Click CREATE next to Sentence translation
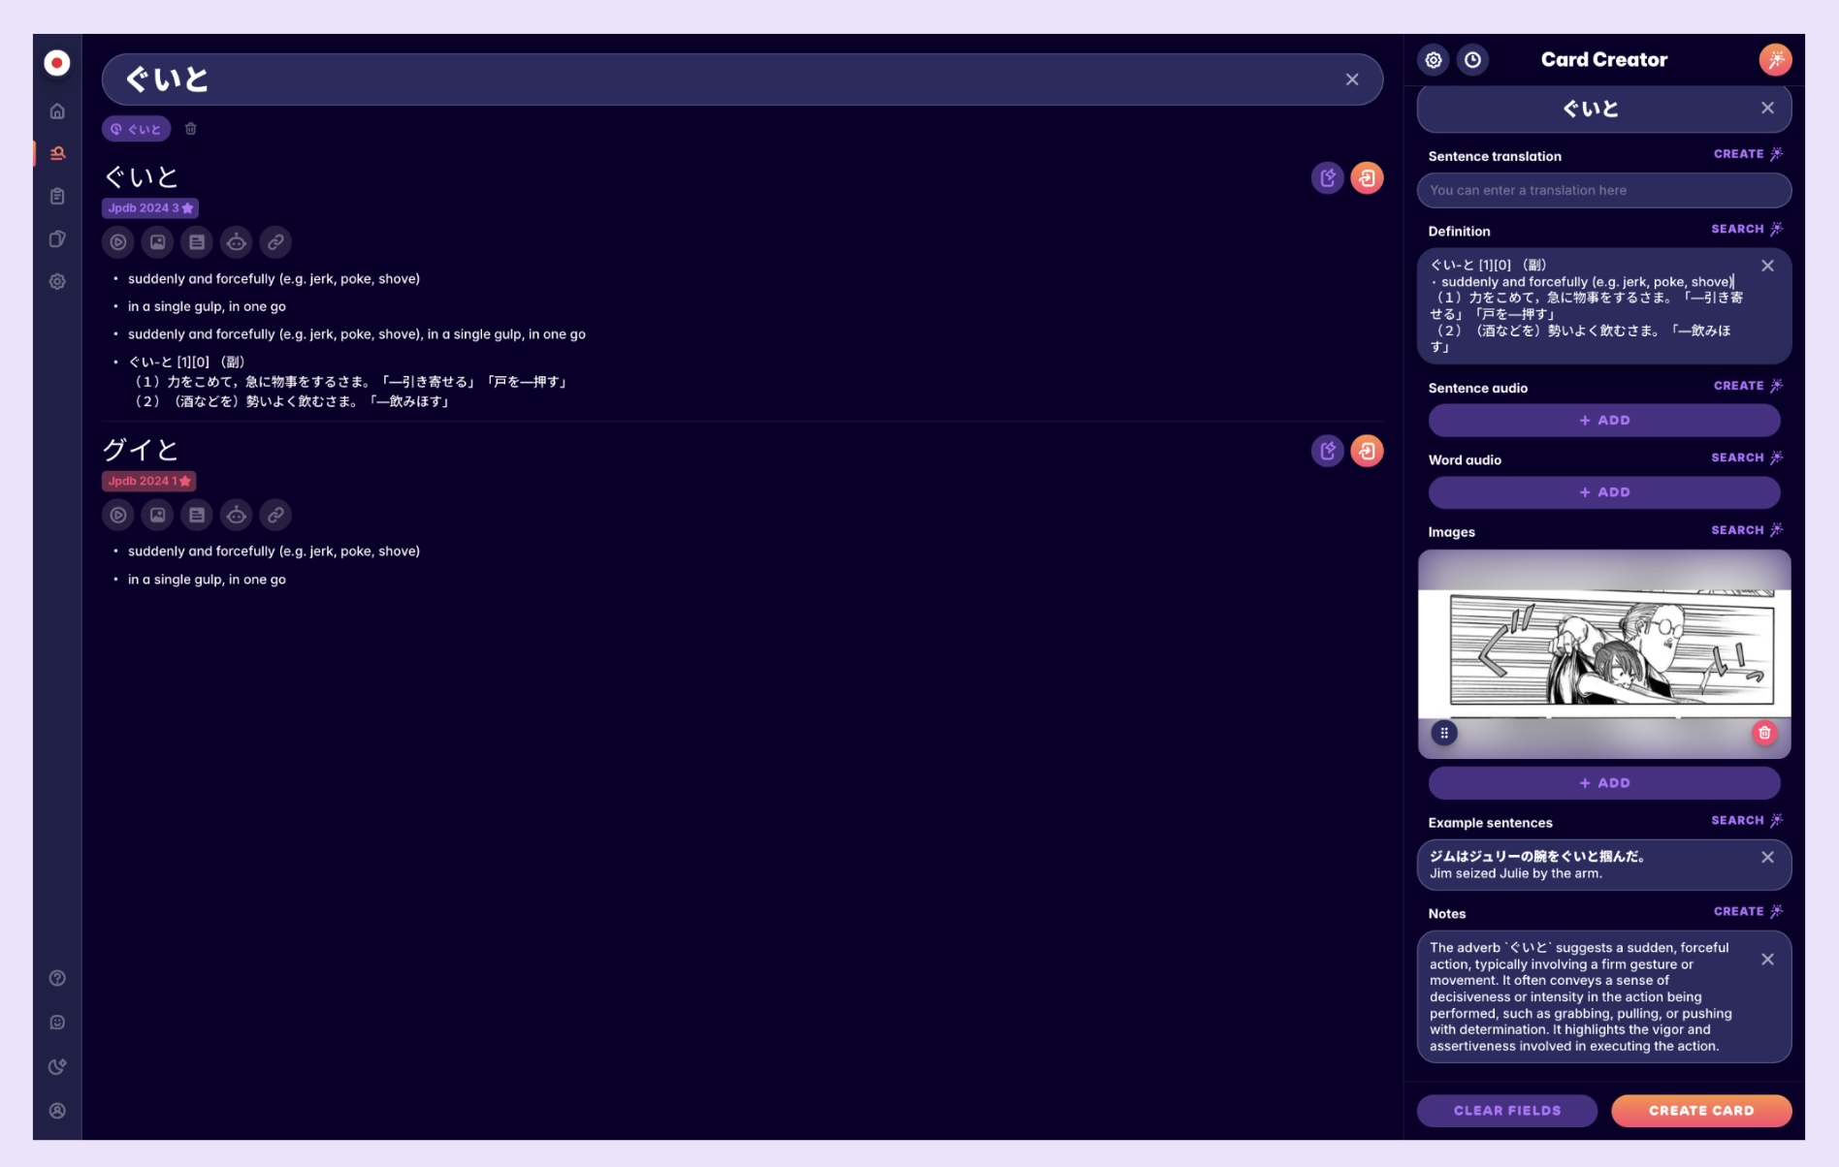The height and width of the screenshot is (1167, 1839). (1748, 154)
